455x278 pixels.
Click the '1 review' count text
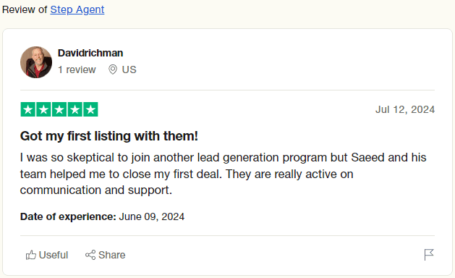click(x=77, y=69)
